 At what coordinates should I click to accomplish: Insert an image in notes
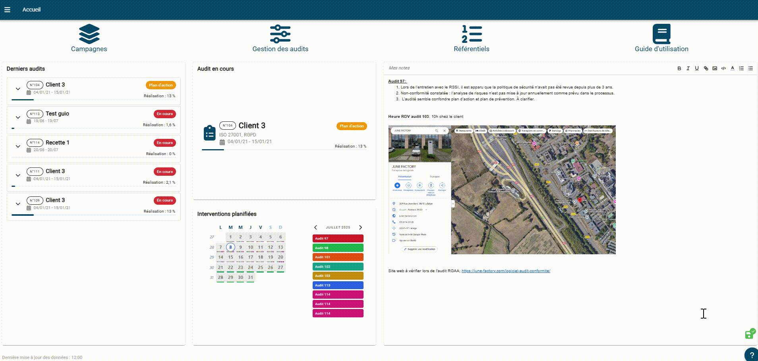click(714, 68)
